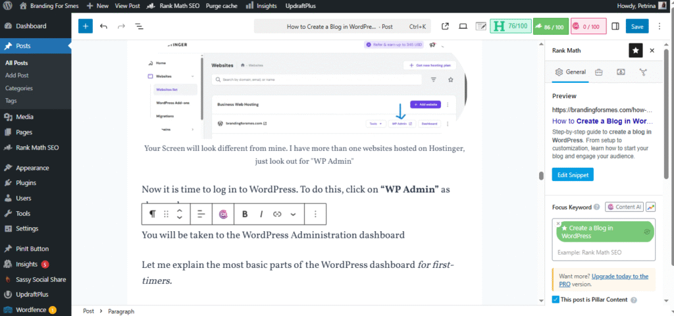The height and width of the screenshot is (316, 674).
Task: Open Categories submenu item
Action: [x=19, y=88]
